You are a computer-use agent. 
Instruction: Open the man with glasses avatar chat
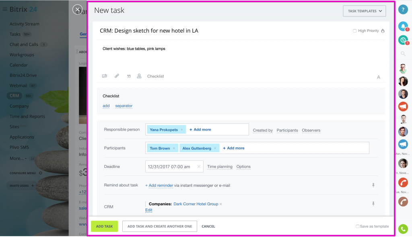[403, 69]
